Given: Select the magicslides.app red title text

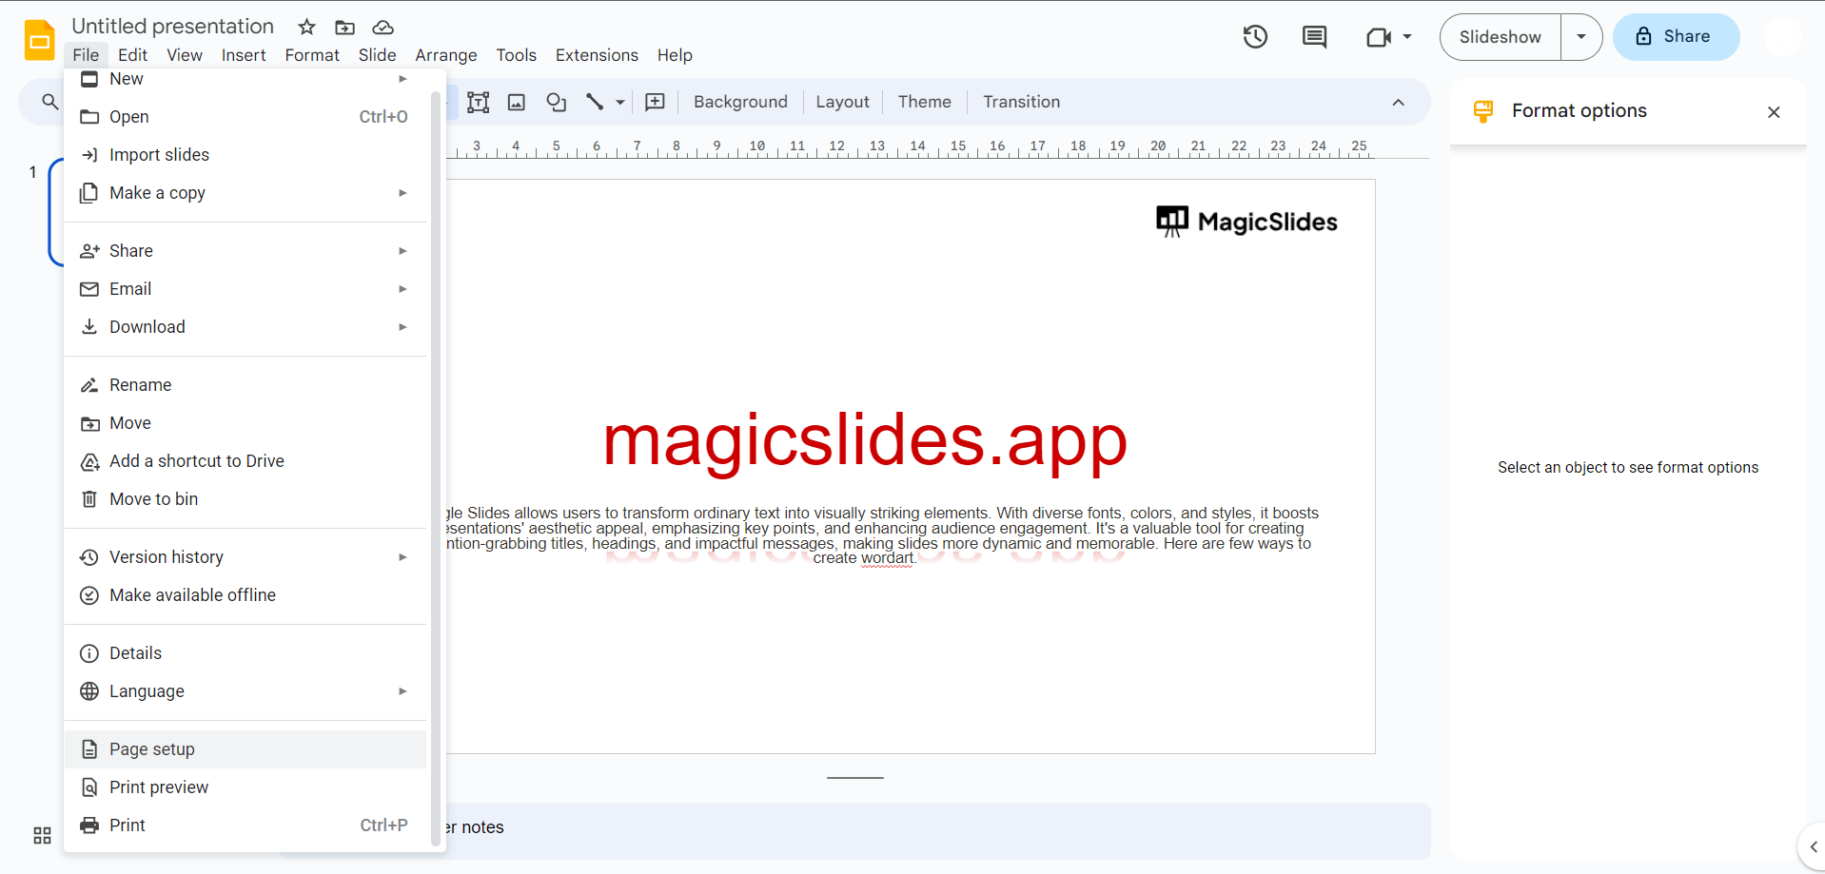Looking at the screenshot, I should (865, 440).
